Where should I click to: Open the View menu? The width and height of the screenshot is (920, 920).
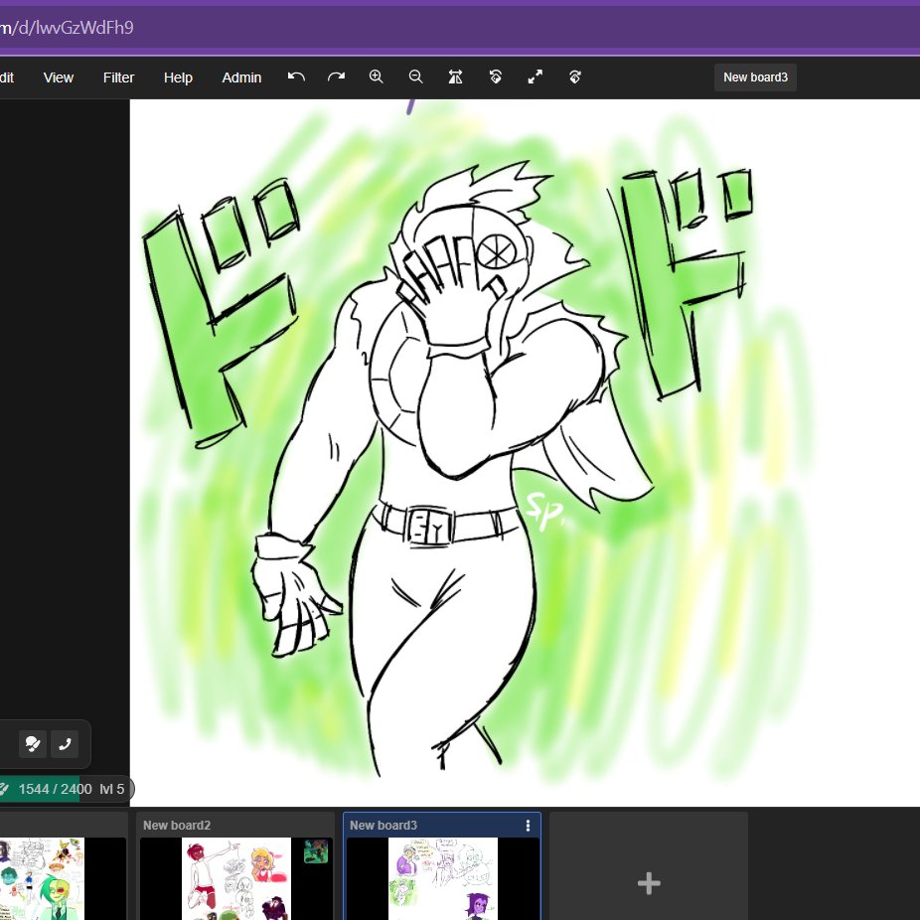click(58, 77)
